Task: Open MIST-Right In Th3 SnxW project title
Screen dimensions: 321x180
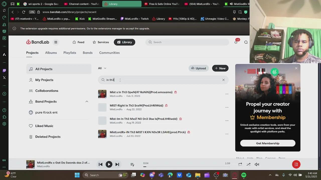Action: pyautogui.click(x=136, y=105)
